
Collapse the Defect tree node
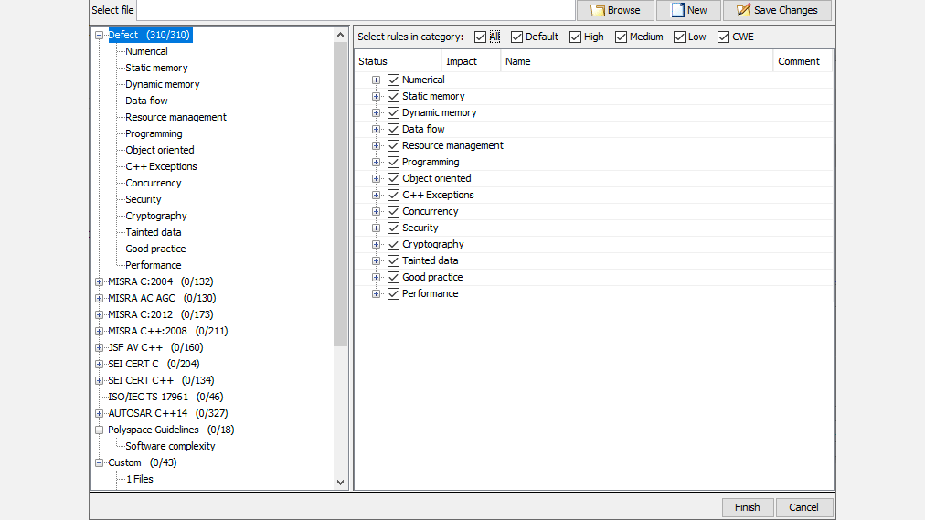[99, 35]
